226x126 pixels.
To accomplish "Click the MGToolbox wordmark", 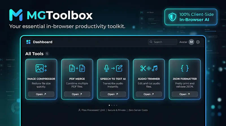I will coord(60,15).
